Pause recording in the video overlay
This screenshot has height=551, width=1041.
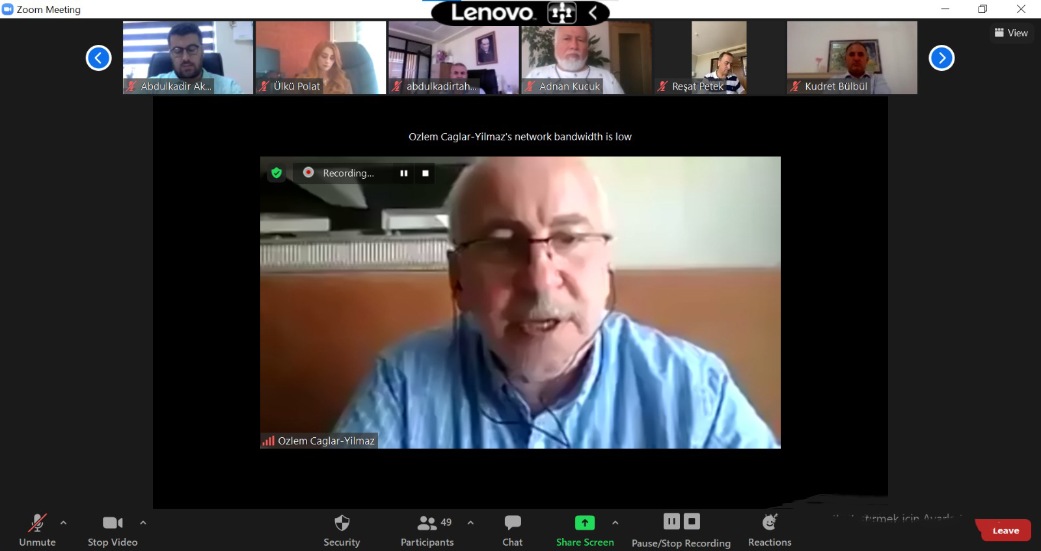tap(404, 173)
